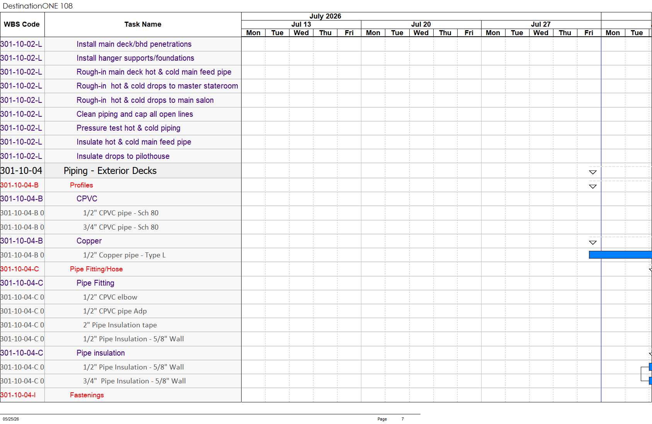
Task: Select the red Pipe Fitting/Hose group row
Action: click(x=121, y=269)
